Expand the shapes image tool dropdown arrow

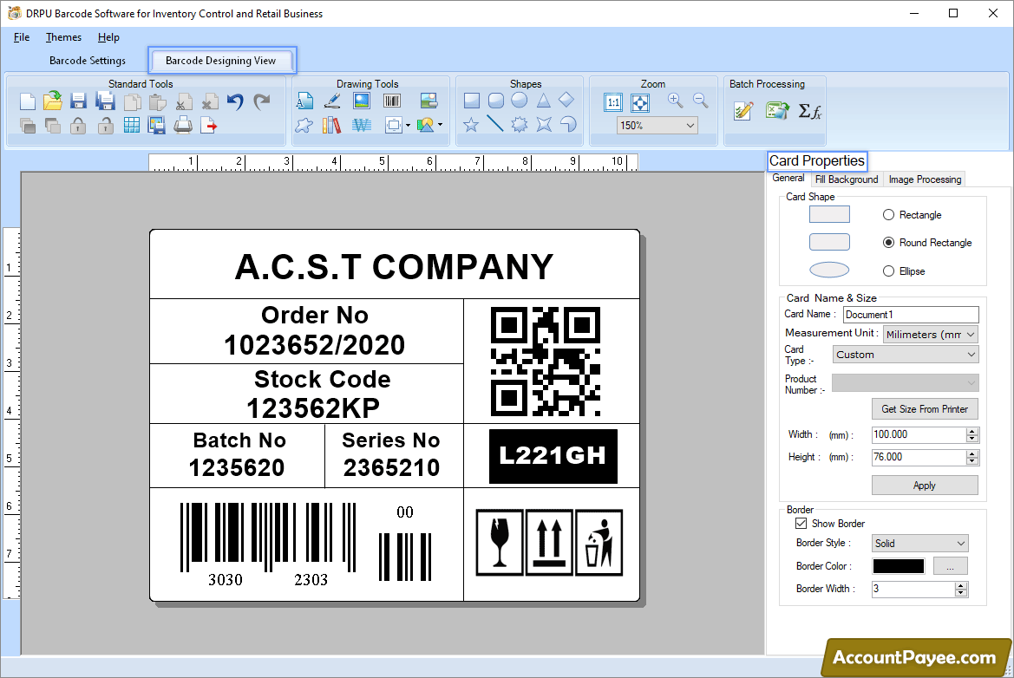click(x=441, y=125)
